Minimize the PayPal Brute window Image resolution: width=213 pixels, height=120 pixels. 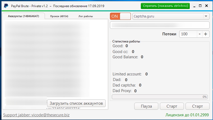pyautogui.click(x=195, y=6)
